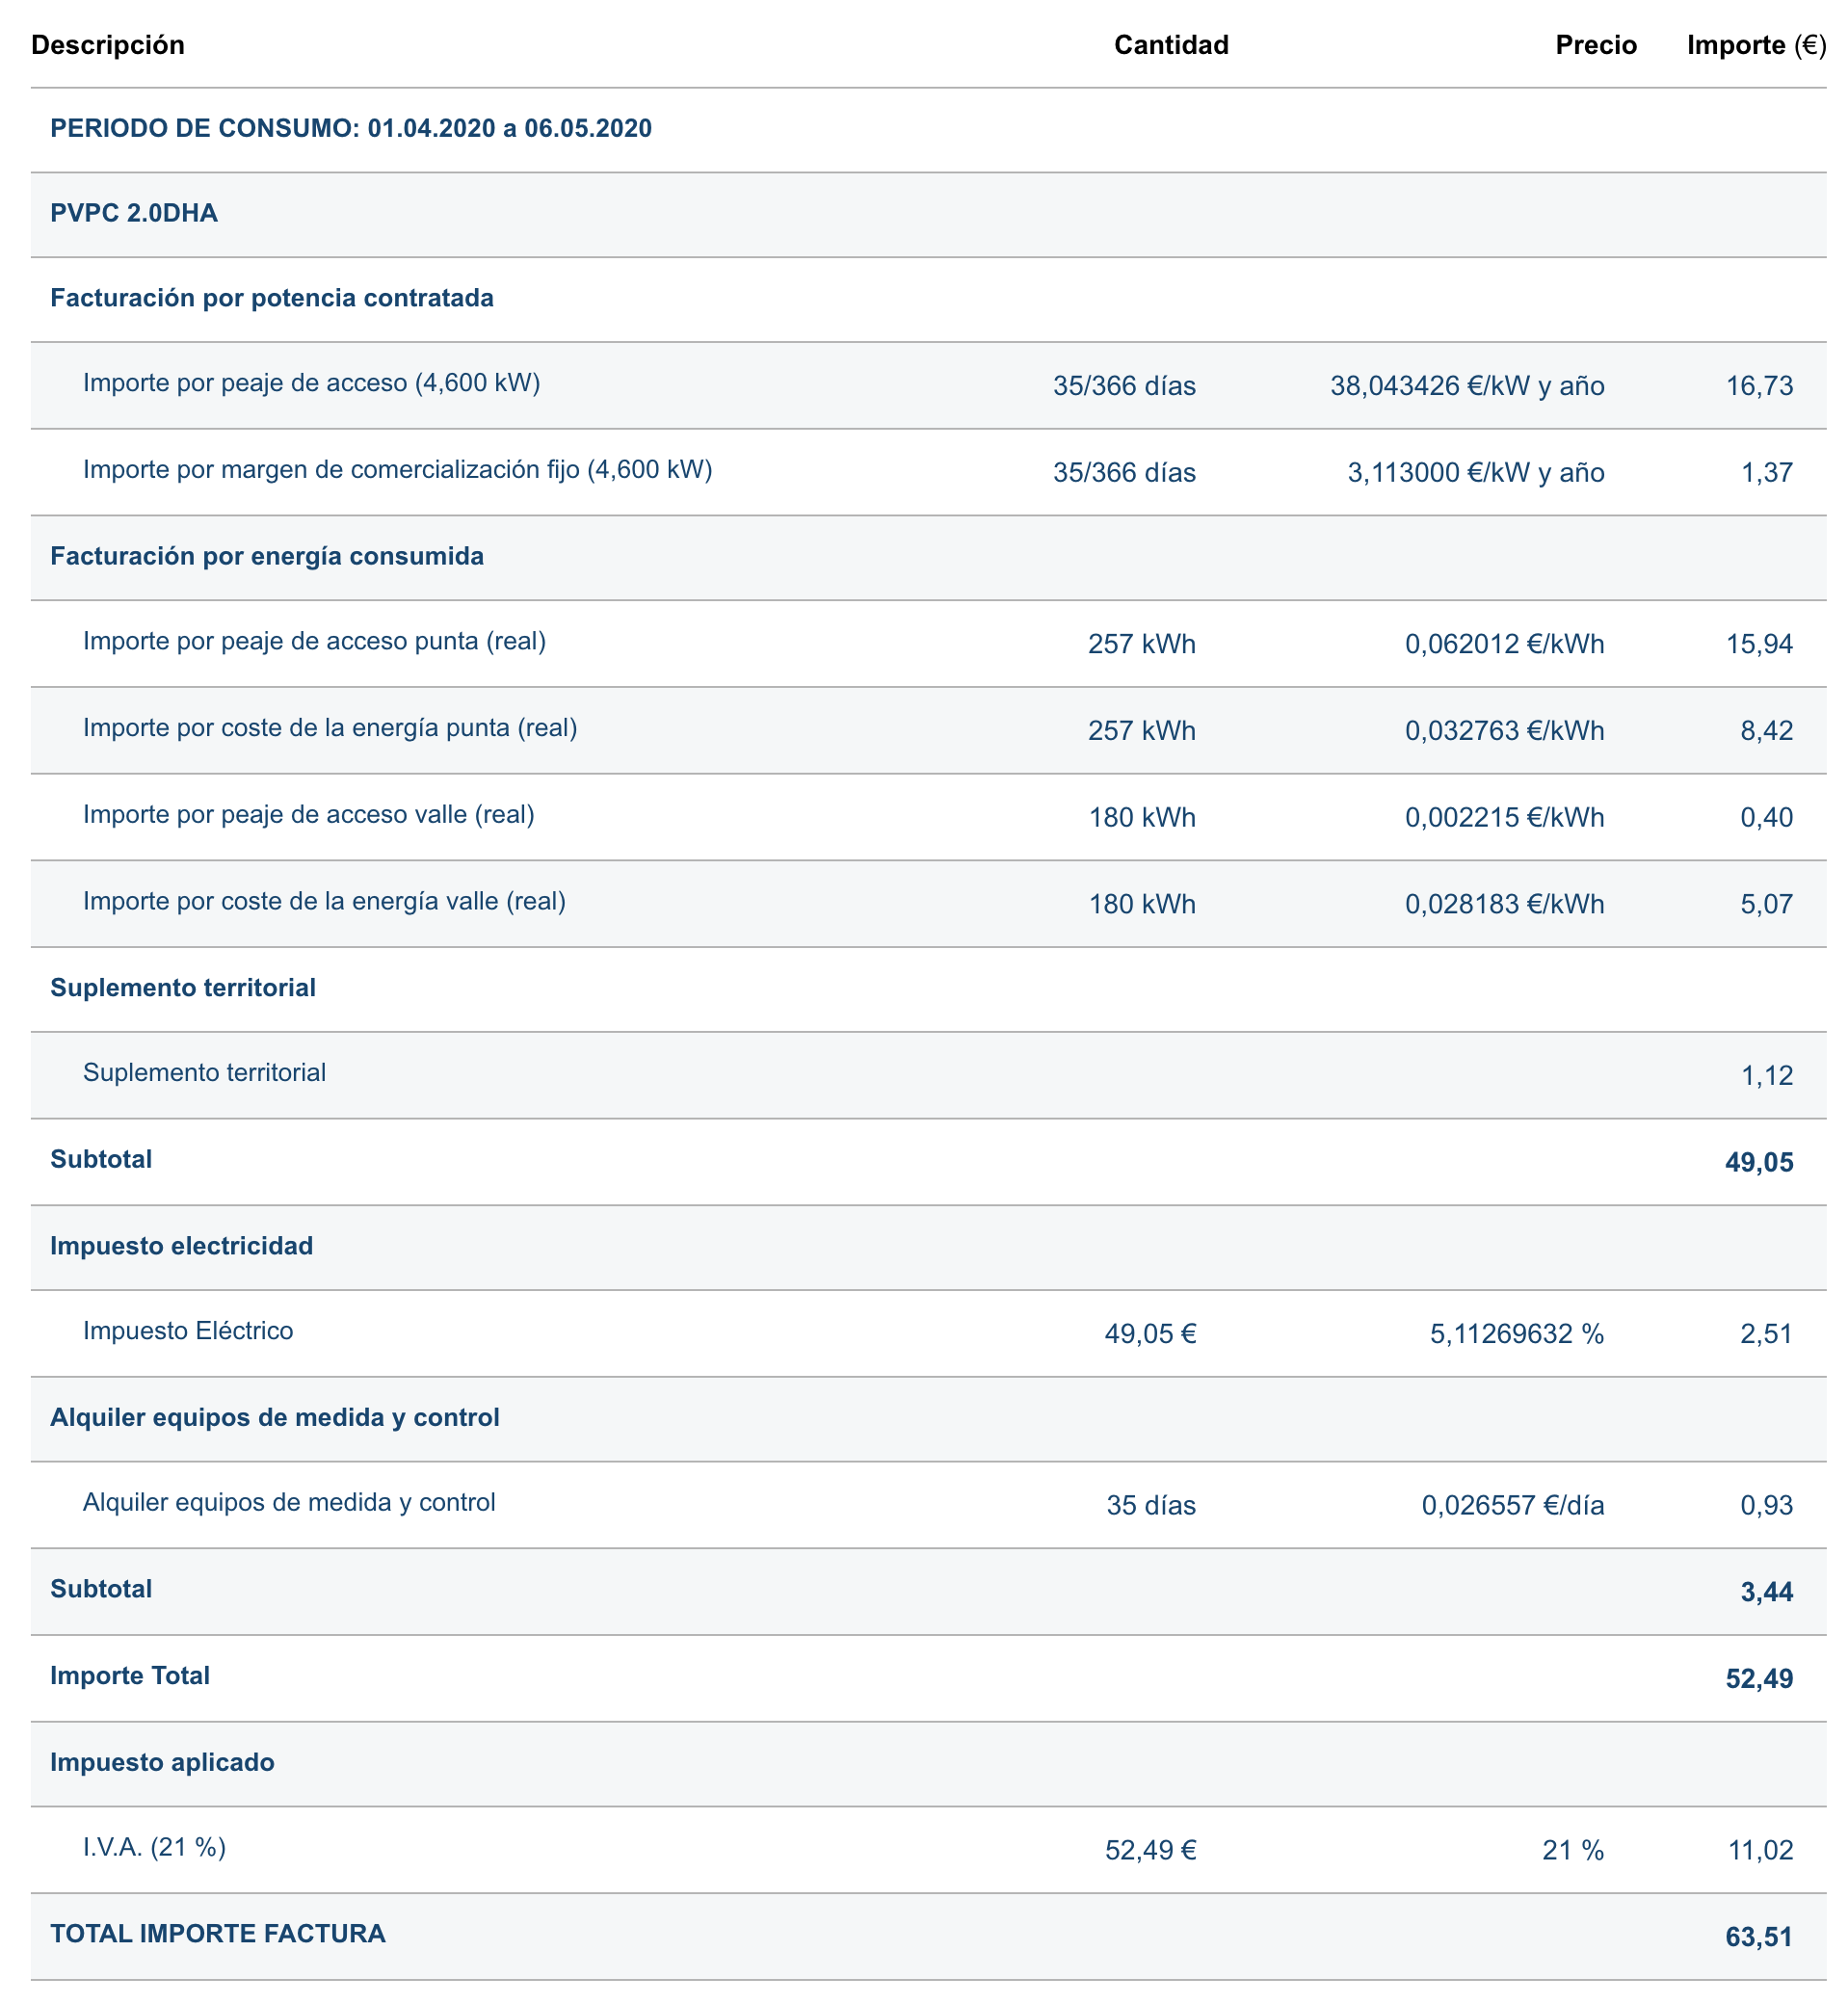The image size is (1848, 2004).
Task: Click the 5,07 amount for energía valle
Action: 1767,904
